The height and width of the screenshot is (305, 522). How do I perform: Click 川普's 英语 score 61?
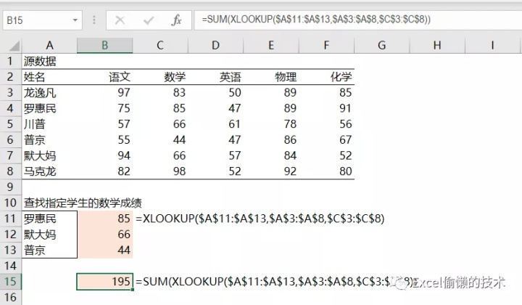[x=215, y=124]
